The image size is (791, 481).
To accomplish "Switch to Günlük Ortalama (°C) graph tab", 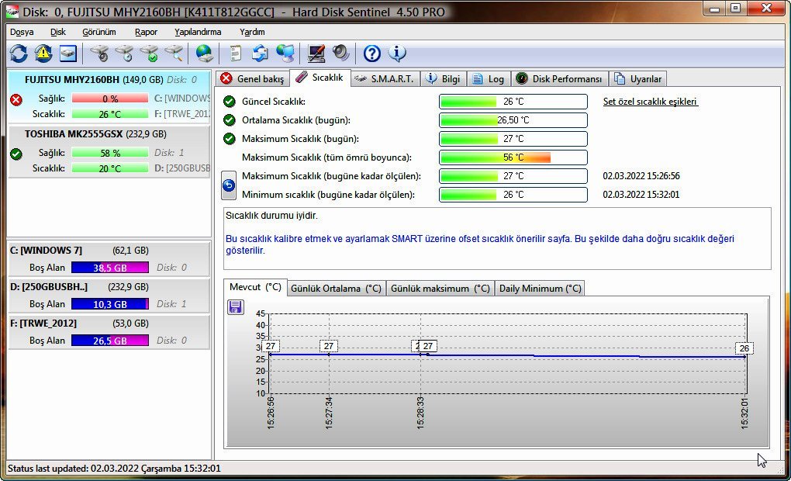I will [336, 288].
